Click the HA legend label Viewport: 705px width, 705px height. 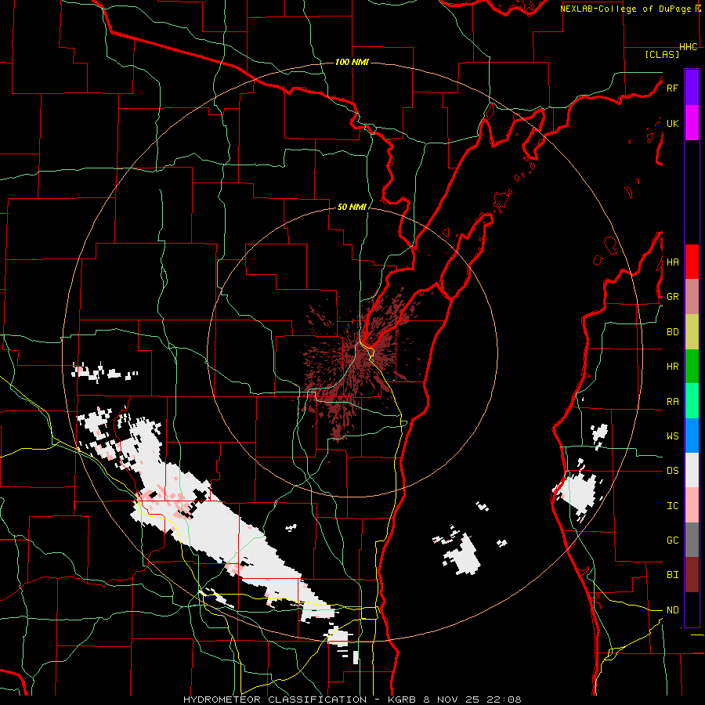click(x=672, y=262)
